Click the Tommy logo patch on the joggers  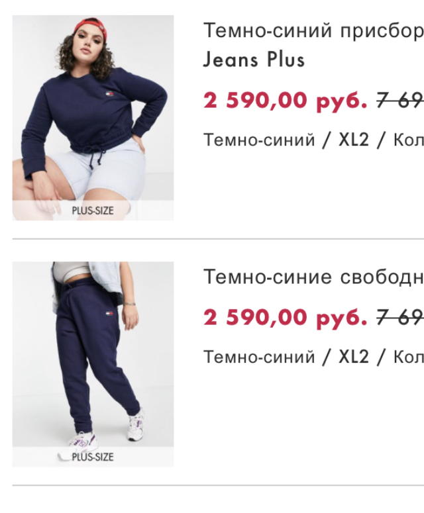pos(109,314)
